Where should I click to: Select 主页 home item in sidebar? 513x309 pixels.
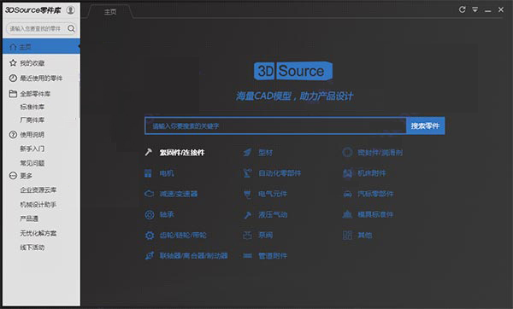pyautogui.click(x=42, y=46)
